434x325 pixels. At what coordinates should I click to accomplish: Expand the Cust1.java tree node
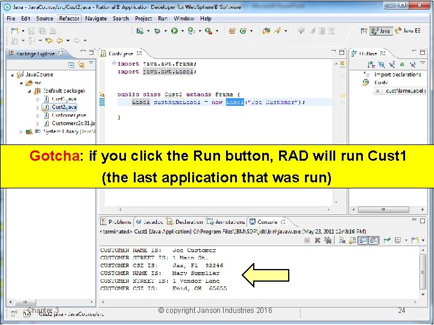(x=38, y=99)
